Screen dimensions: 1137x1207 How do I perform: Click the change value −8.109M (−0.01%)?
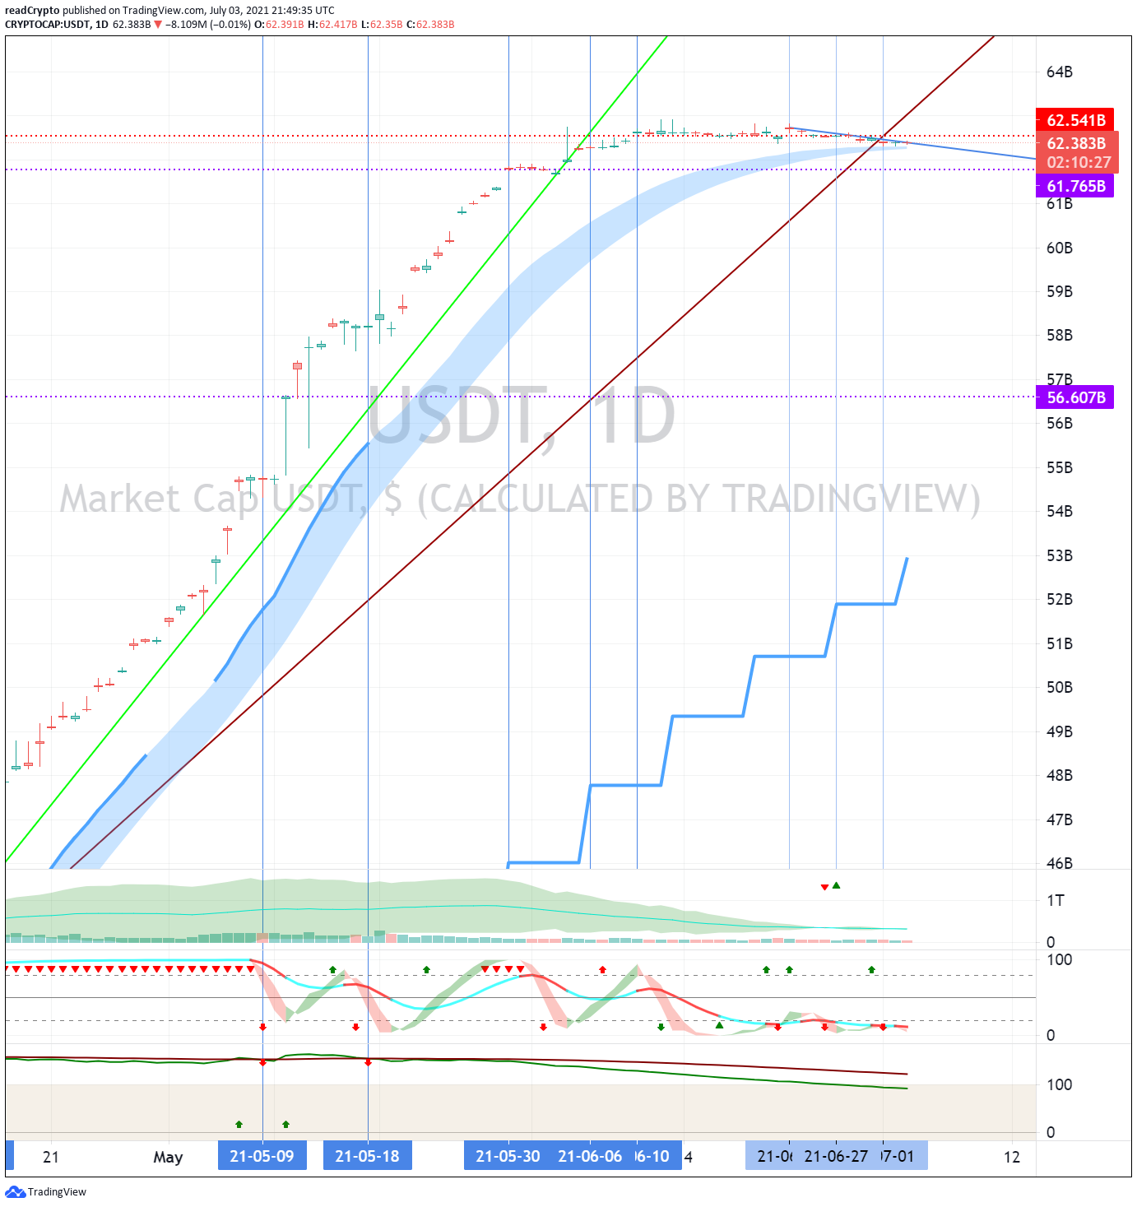pos(208,24)
